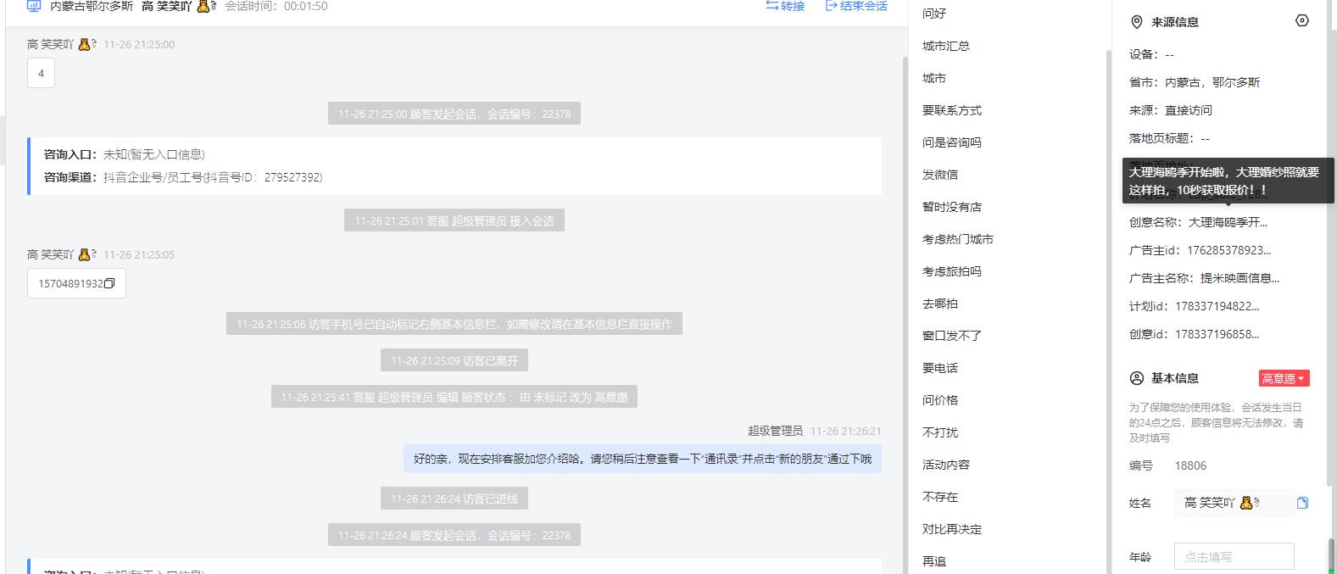Click 广告主id value 176285378923...
Viewport: 1337px width, 574px height.
[x=1228, y=250]
